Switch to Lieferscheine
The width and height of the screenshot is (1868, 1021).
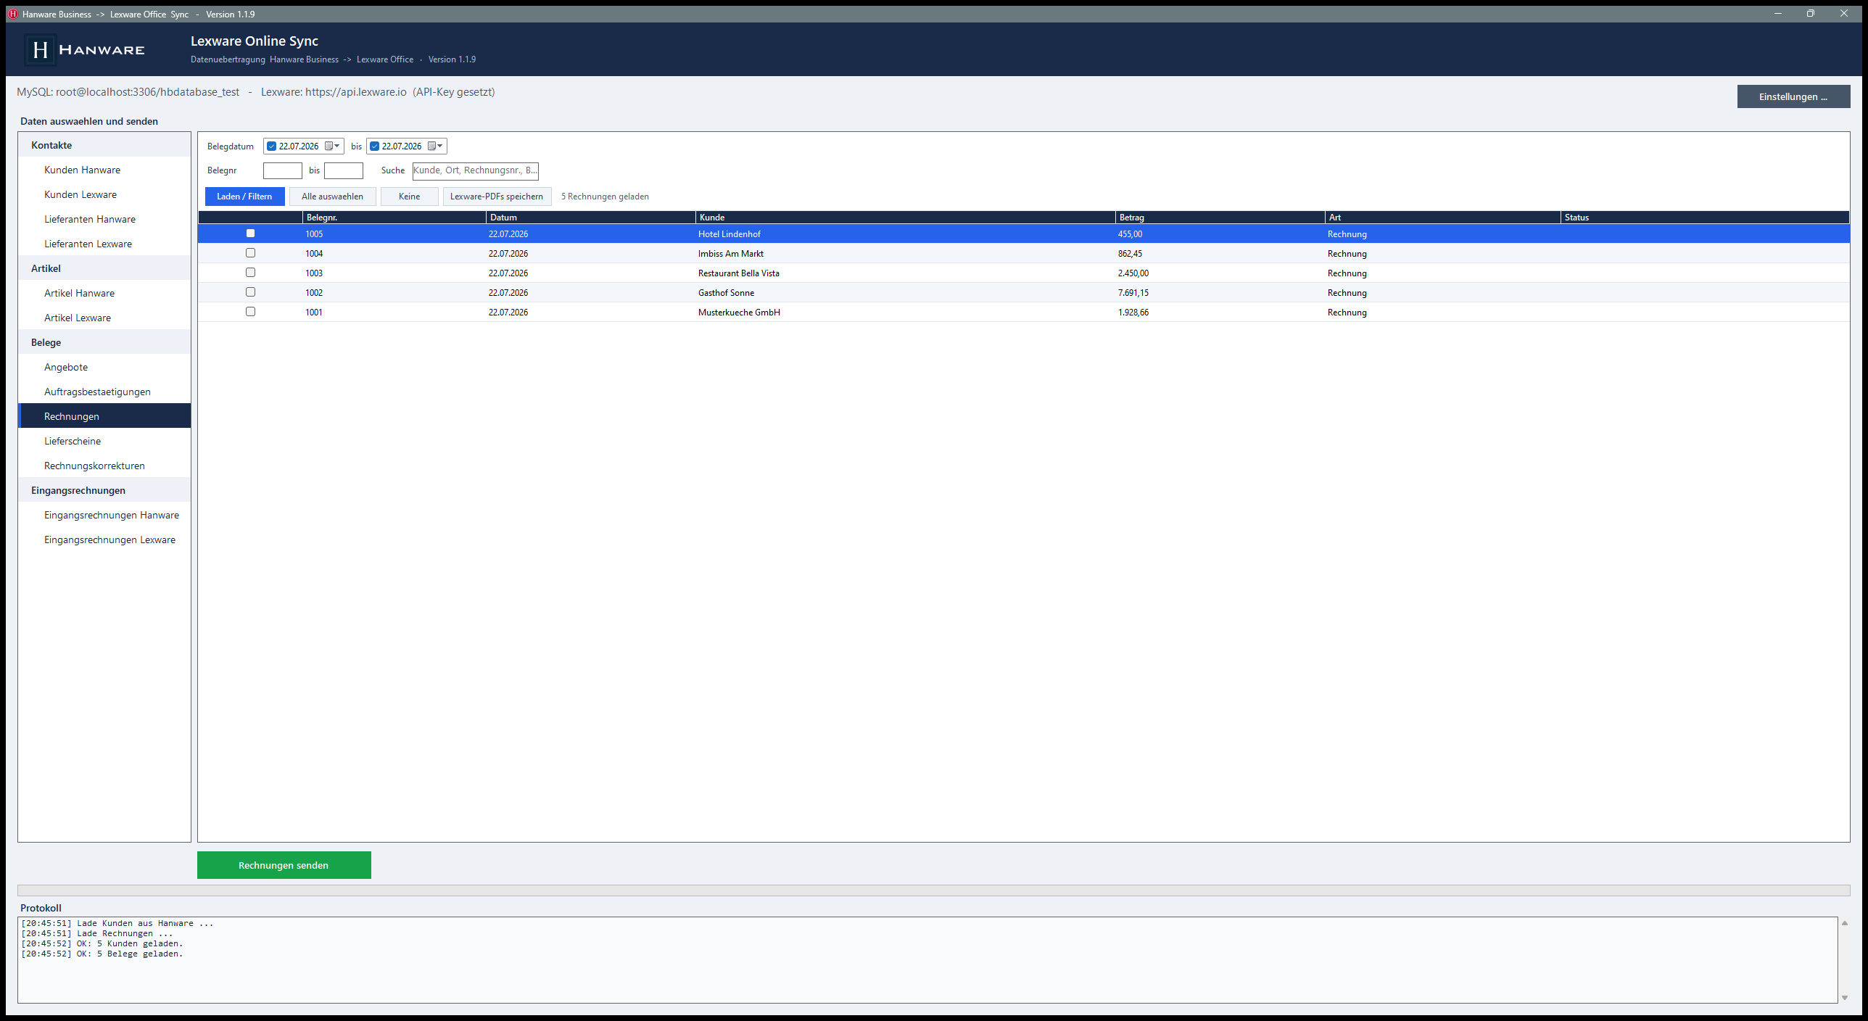(104, 441)
